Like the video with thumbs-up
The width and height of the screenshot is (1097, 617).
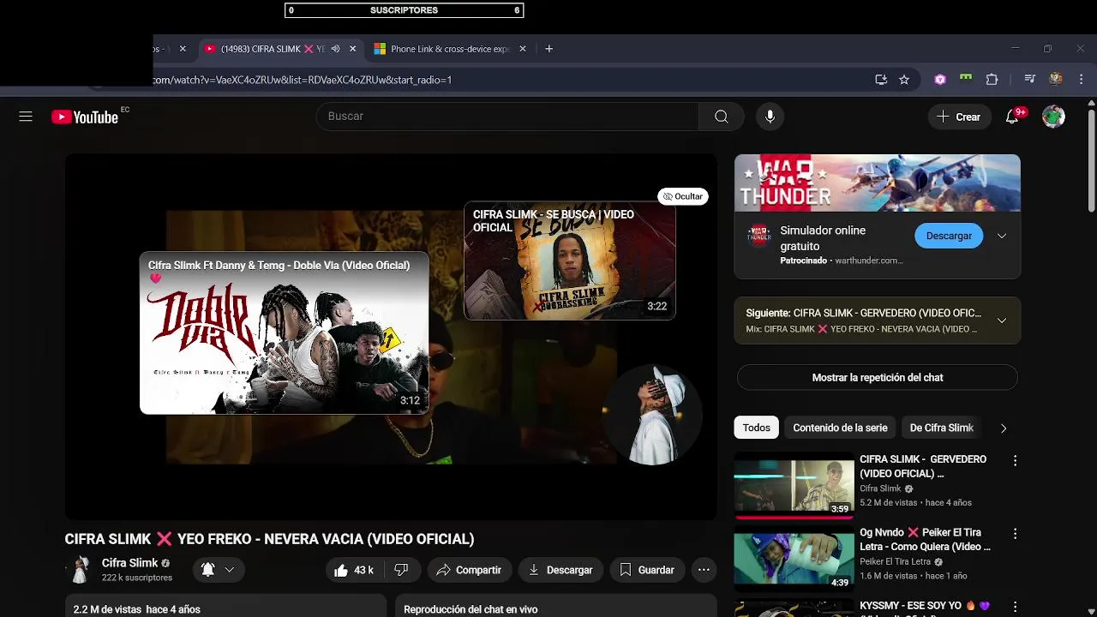coord(353,570)
